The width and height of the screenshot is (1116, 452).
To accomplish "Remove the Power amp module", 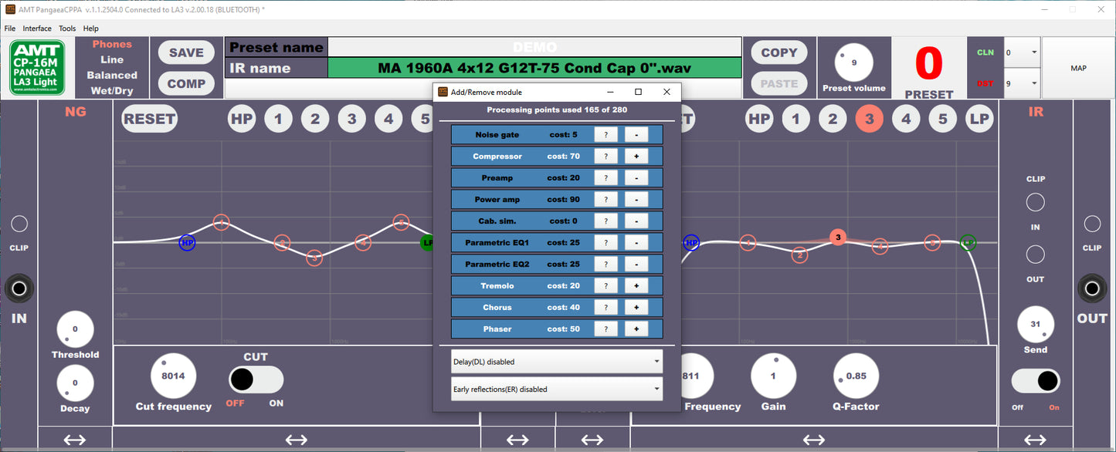I will tap(636, 200).
